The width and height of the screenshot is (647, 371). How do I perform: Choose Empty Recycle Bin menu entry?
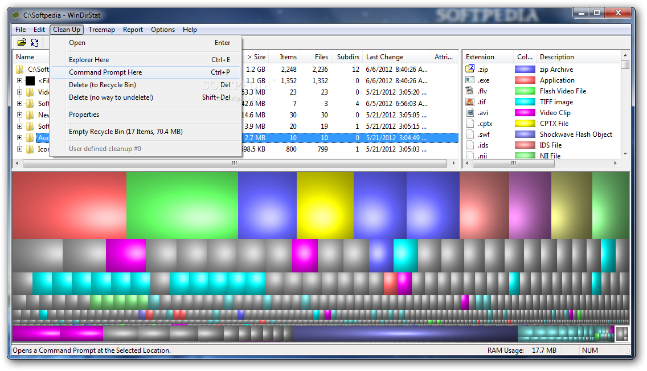point(146,132)
